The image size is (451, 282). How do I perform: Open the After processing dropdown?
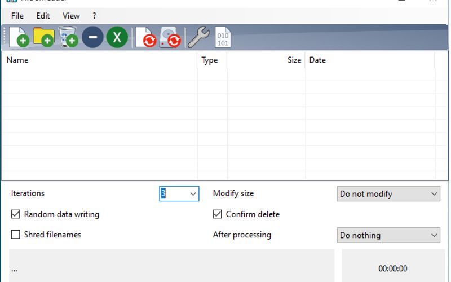pyautogui.click(x=434, y=235)
